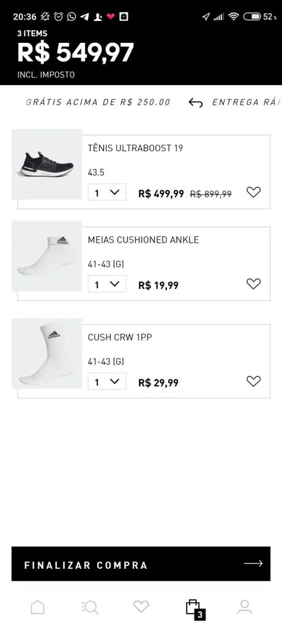Favorite the Meias Cushioned Ankle socks
Screen dimensions: 282x627
click(x=253, y=284)
